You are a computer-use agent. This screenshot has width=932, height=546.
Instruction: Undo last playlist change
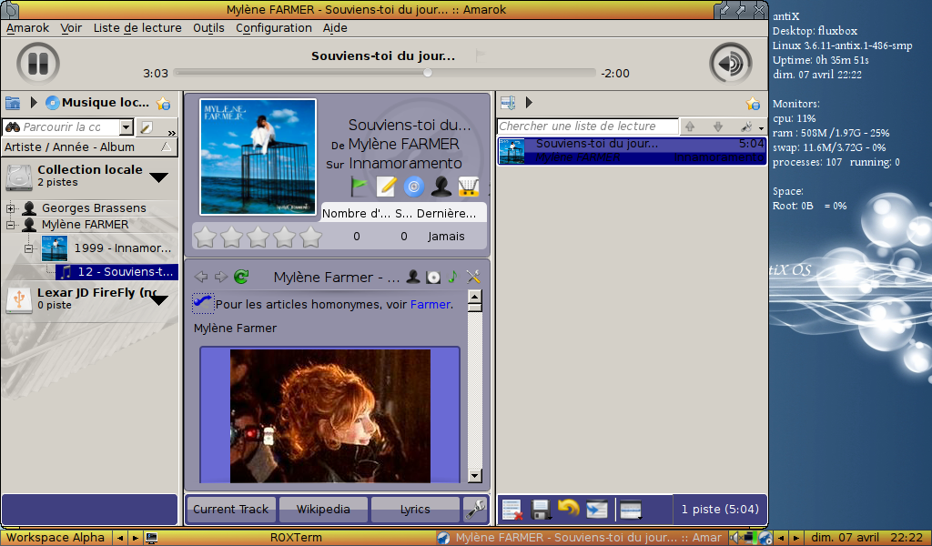coord(569,510)
